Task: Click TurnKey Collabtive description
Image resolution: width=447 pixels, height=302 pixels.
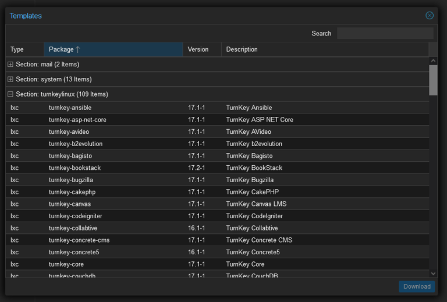Action: pos(251,228)
